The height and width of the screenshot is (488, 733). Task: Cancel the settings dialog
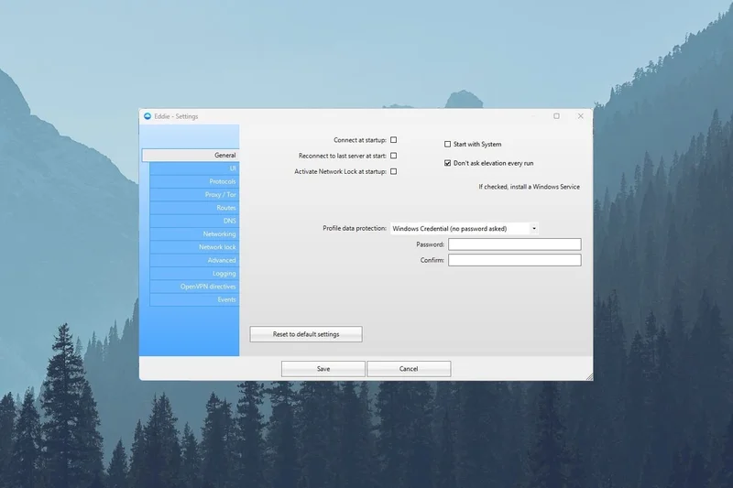[409, 368]
